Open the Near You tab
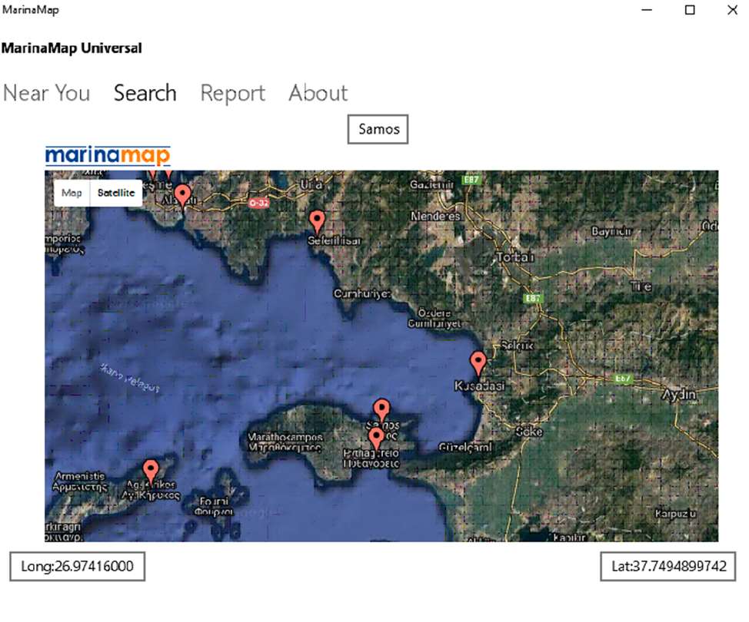This screenshot has height=622, width=749. 46,93
